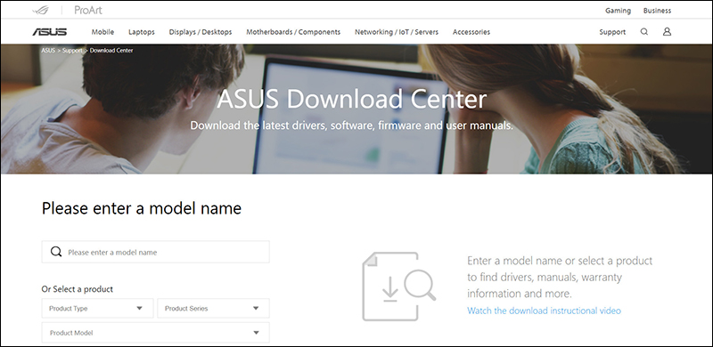Open the user account icon
Image resolution: width=713 pixels, height=347 pixels.
667,31
